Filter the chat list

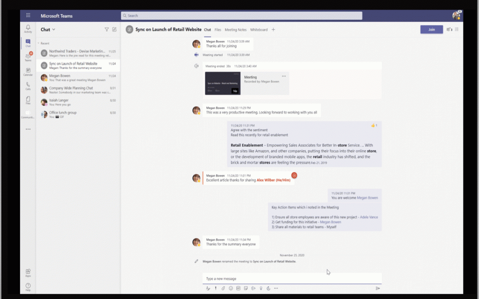coord(106,30)
